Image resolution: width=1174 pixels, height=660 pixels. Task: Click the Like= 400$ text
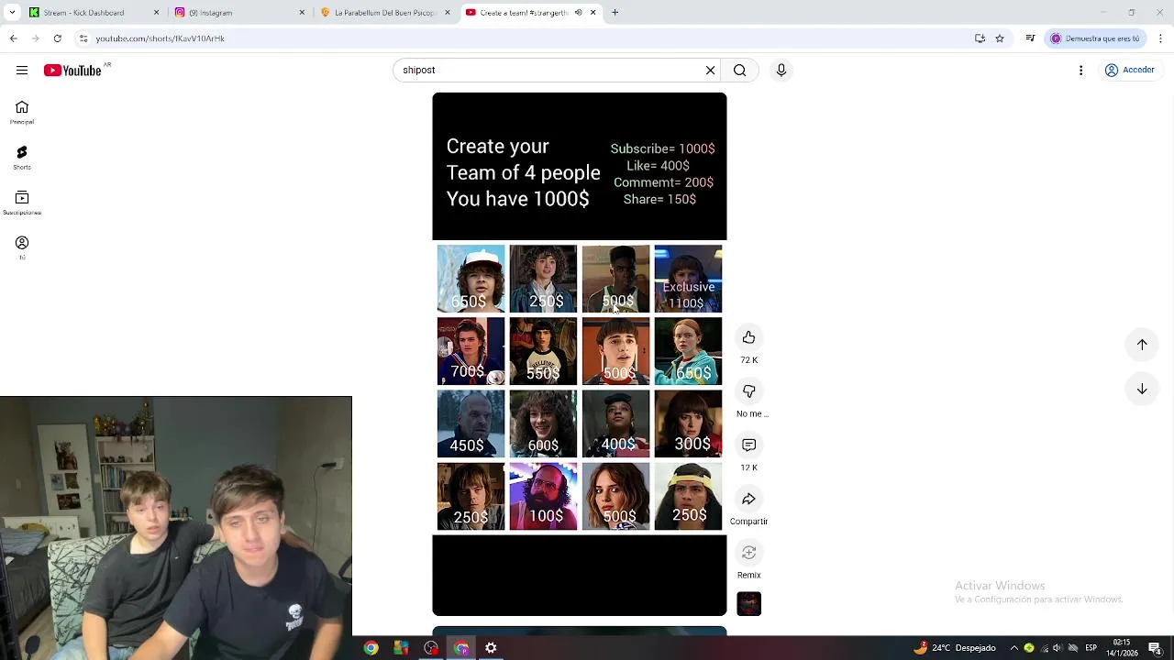click(x=658, y=166)
